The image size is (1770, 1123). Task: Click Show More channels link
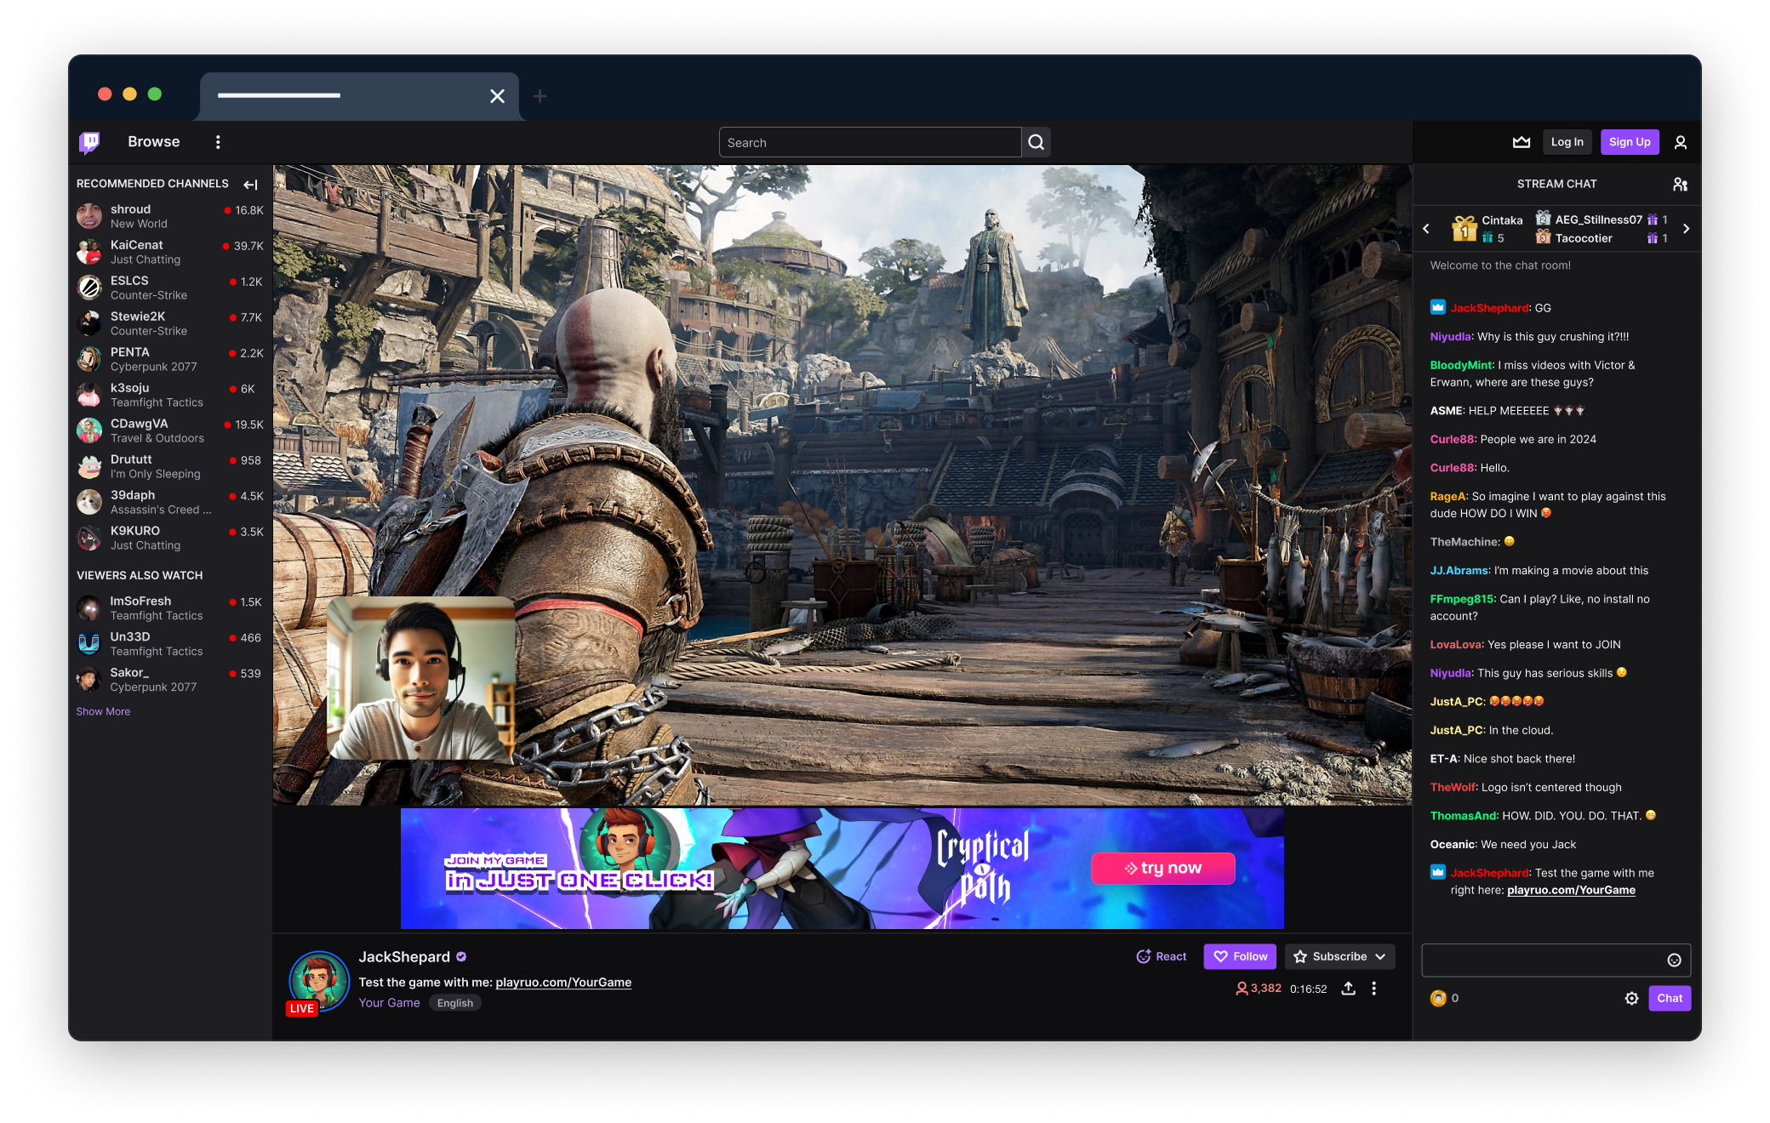pos(103,711)
